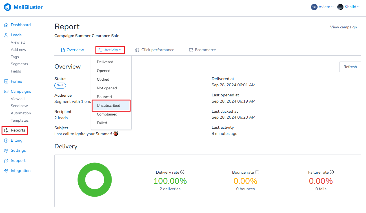The height and width of the screenshot is (213, 366).
Task: Click the Refresh button
Action: [350, 67]
